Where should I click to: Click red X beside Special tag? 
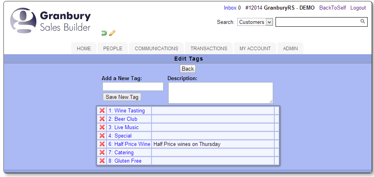[102, 136]
